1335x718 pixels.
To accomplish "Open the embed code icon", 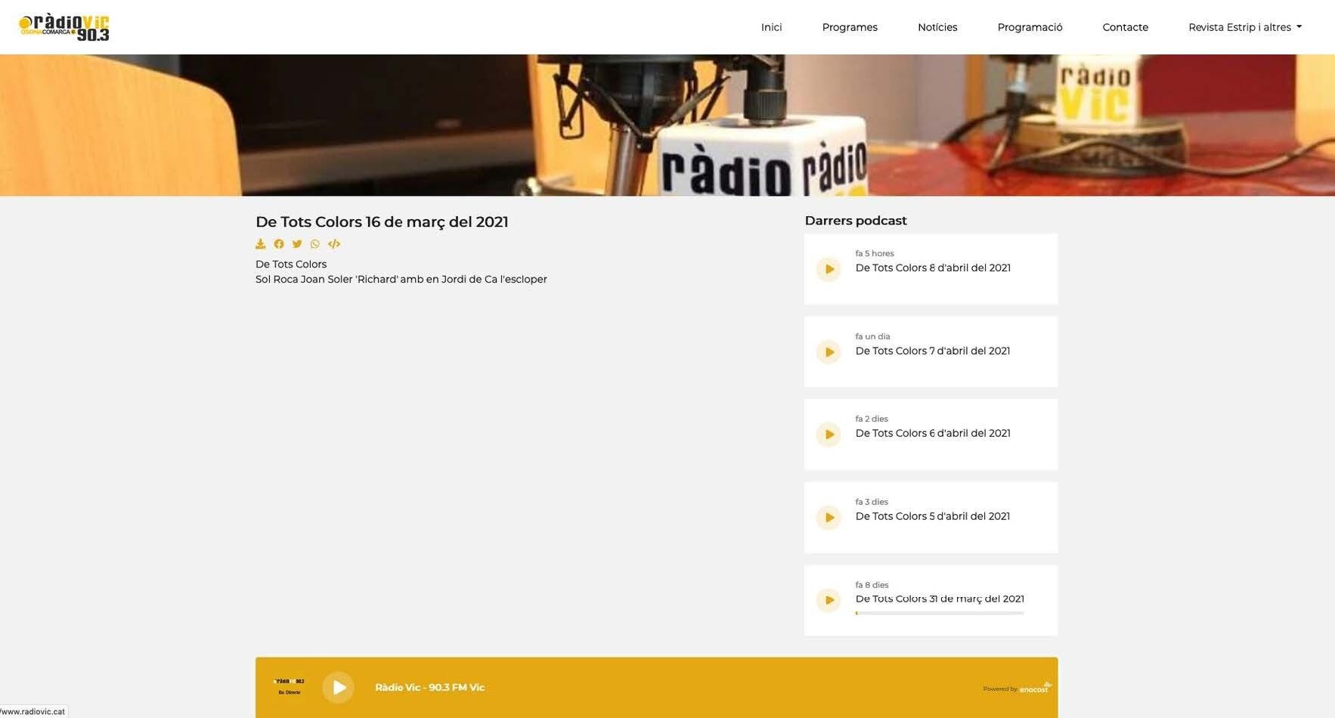I will click(334, 244).
